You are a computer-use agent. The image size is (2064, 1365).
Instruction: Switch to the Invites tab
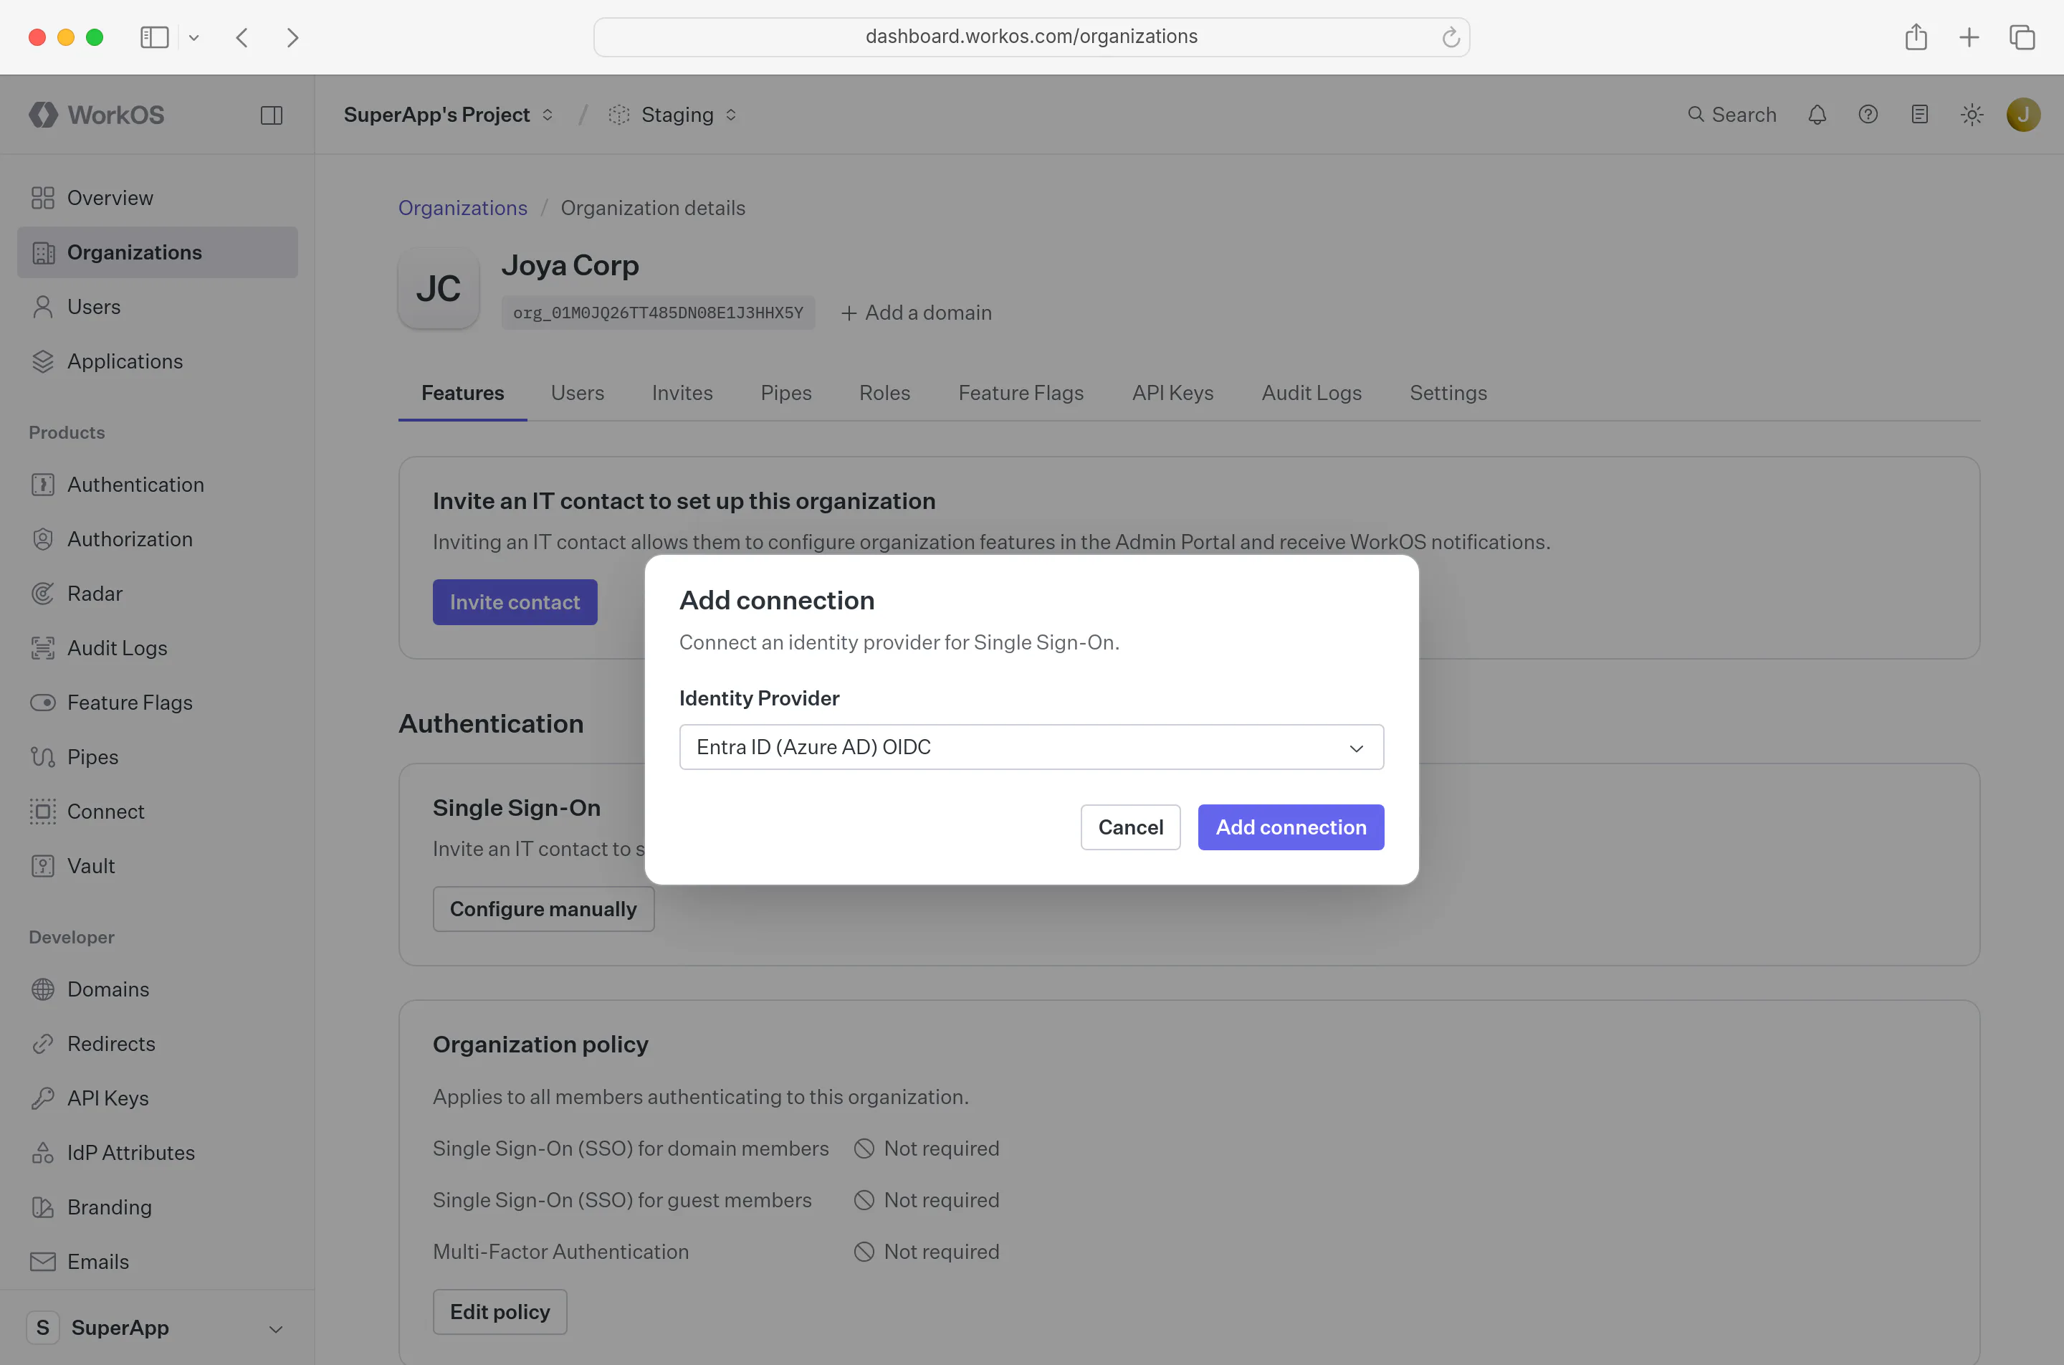[682, 393]
